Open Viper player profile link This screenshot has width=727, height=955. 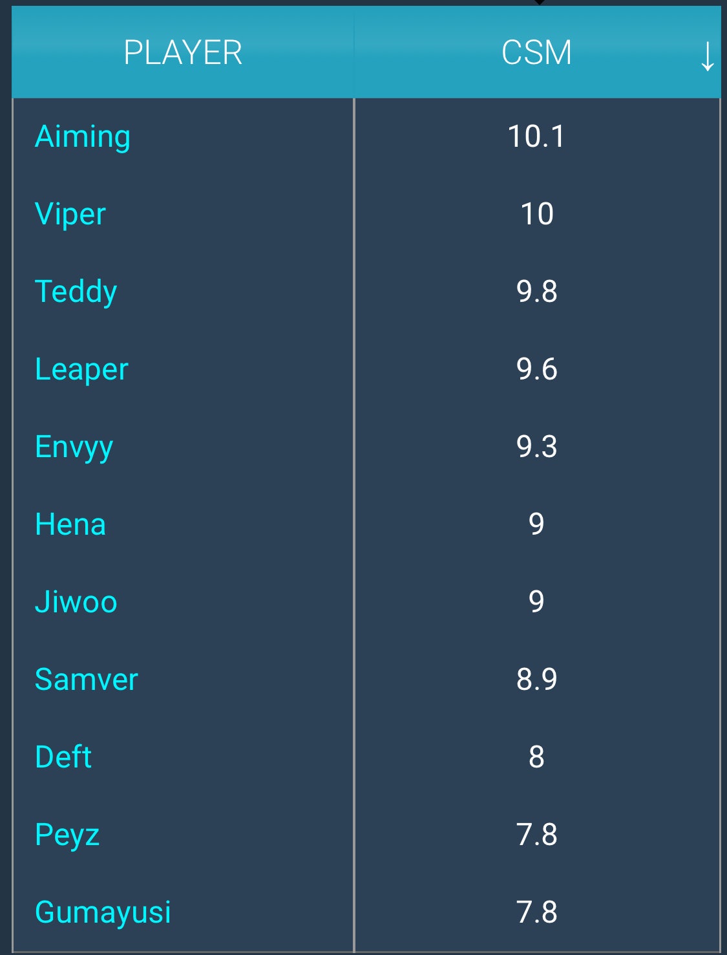coord(70,214)
